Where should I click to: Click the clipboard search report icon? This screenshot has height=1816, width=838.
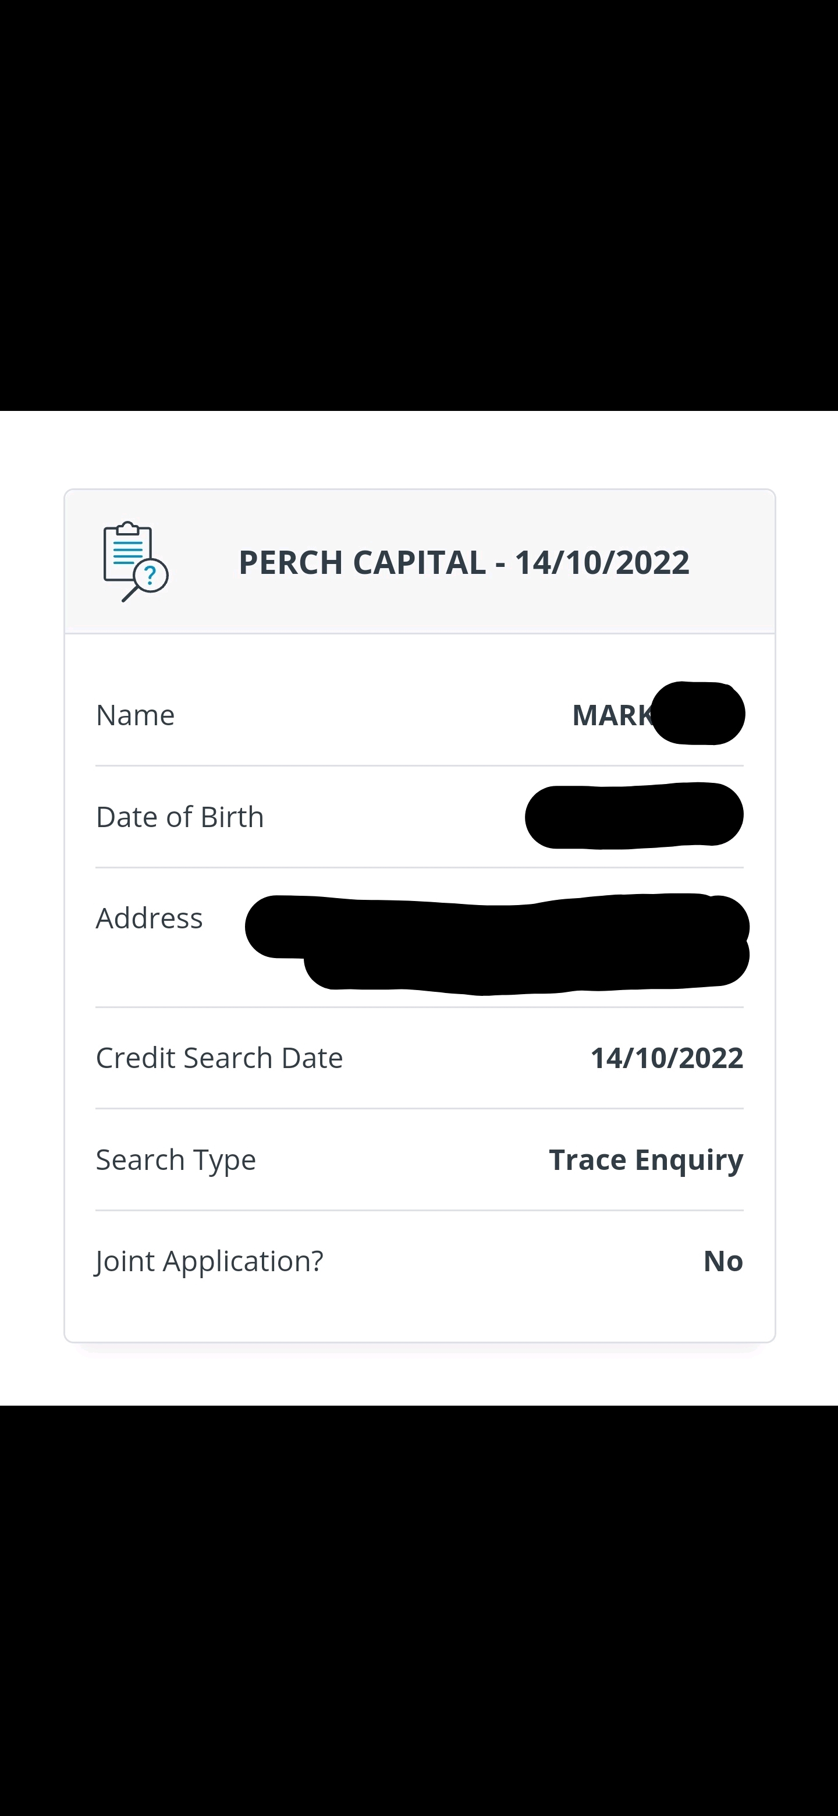click(x=136, y=562)
